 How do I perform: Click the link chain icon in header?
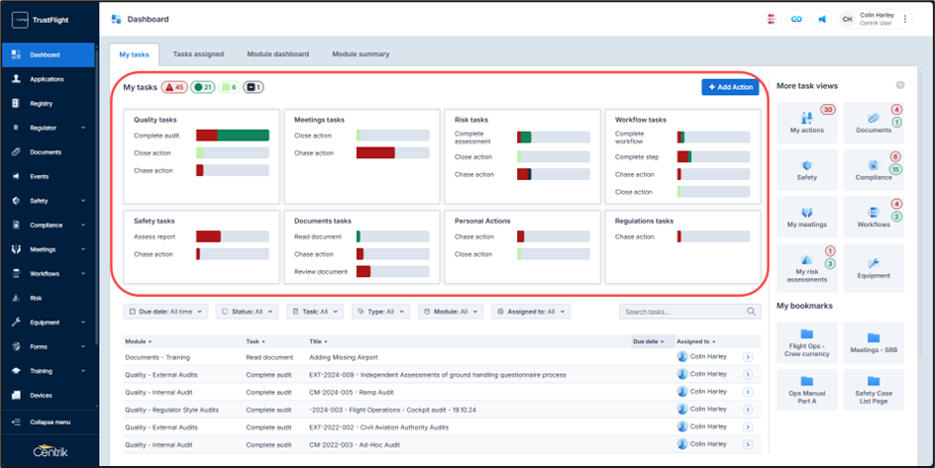point(796,19)
